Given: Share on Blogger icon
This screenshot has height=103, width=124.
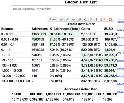Looking at the screenshot, I should click(110, 19).
